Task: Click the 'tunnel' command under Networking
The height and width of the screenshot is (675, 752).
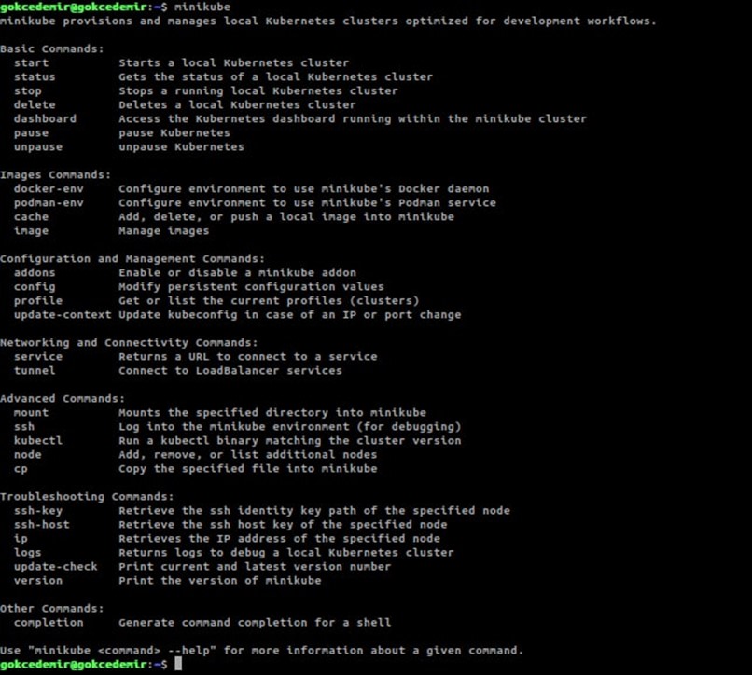Action: (x=35, y=370)
